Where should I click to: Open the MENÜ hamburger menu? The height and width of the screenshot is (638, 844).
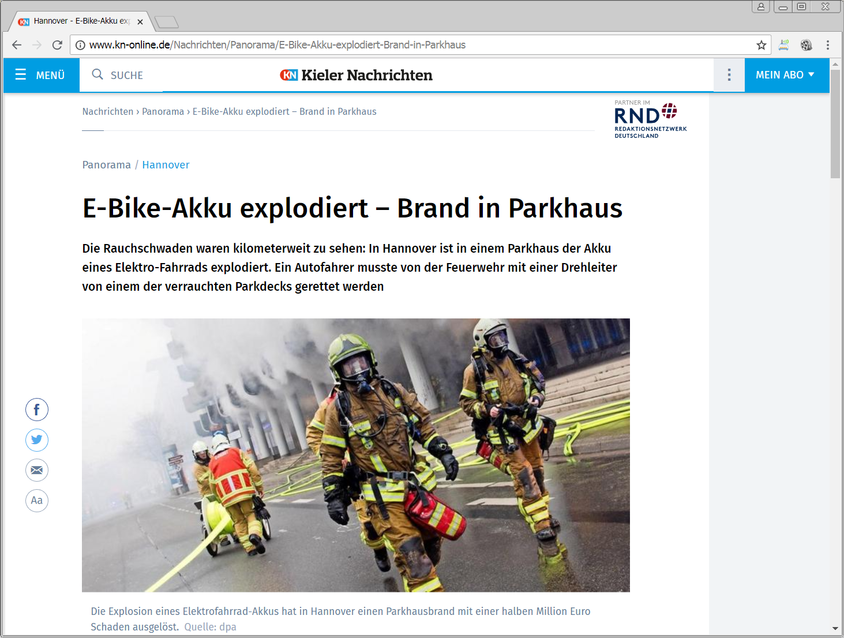(40, 75)
